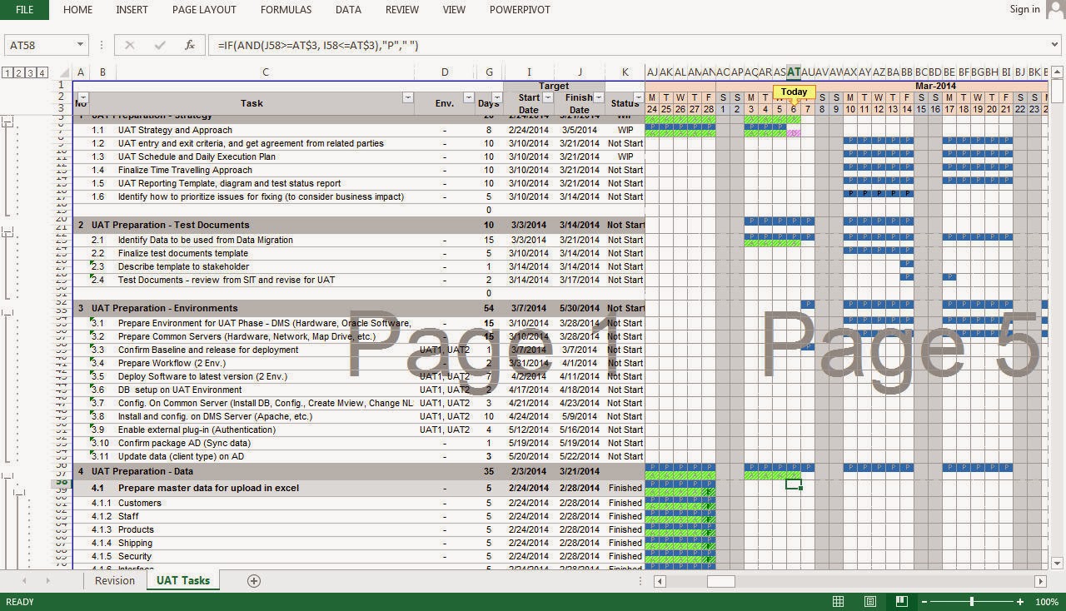Collapse a row group using an outline minus button
This screenshot has height=611, width=1066.
[x=7, y=122]
